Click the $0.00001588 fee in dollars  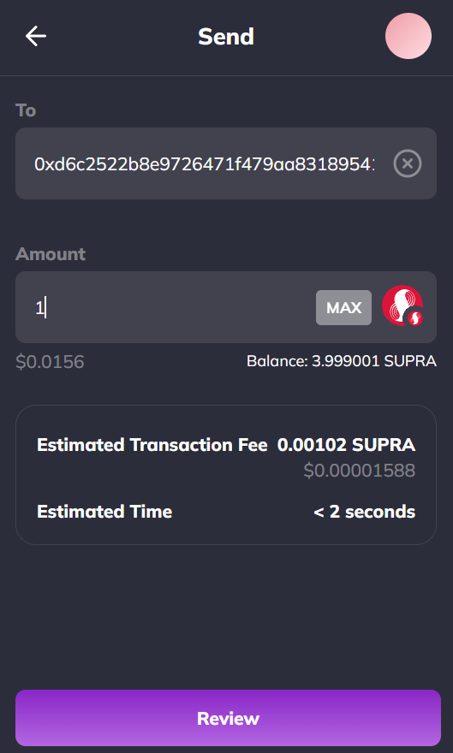coord(360,470)
